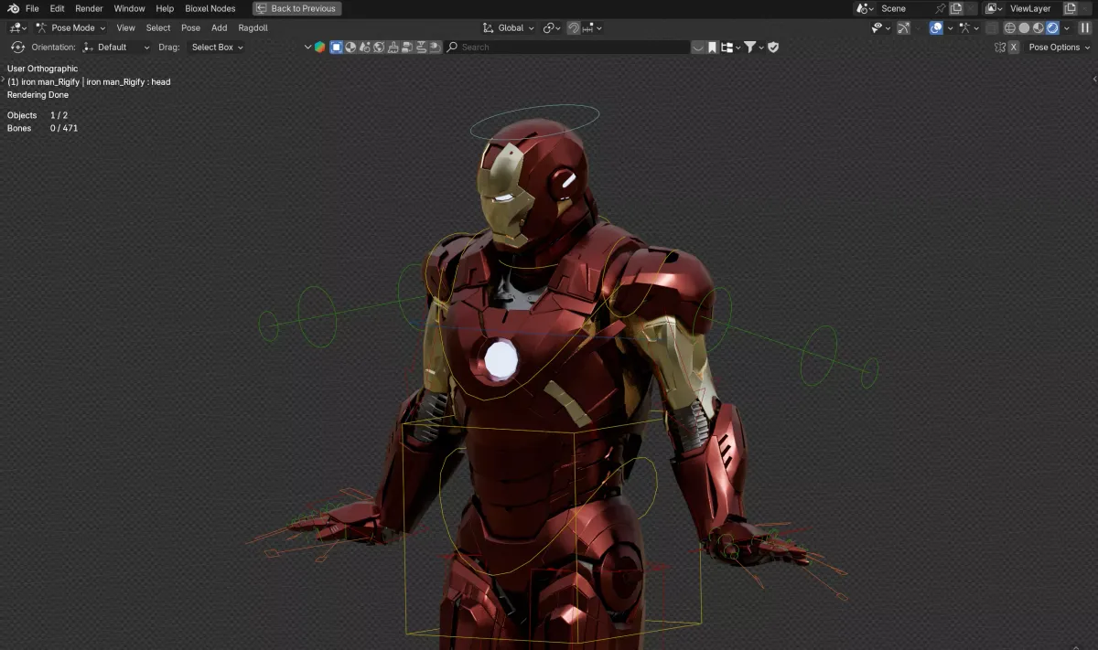Open the Pose Mode dropdown
This screenshot has width=1098, height=650.
tap(70, 28)
